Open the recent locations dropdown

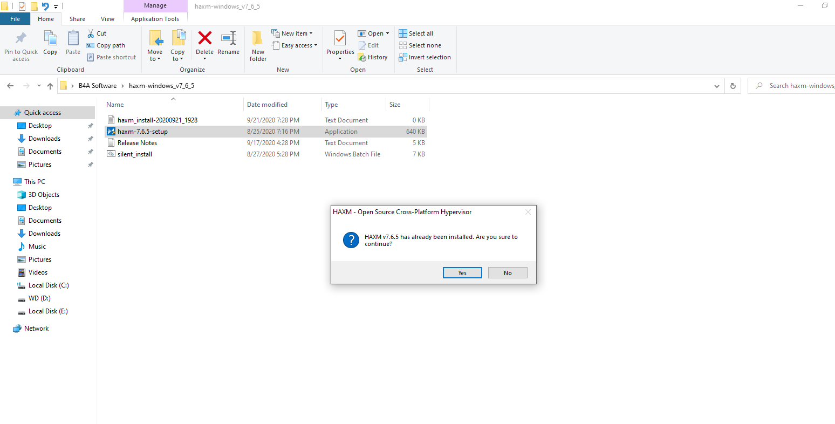click(39, 86)
